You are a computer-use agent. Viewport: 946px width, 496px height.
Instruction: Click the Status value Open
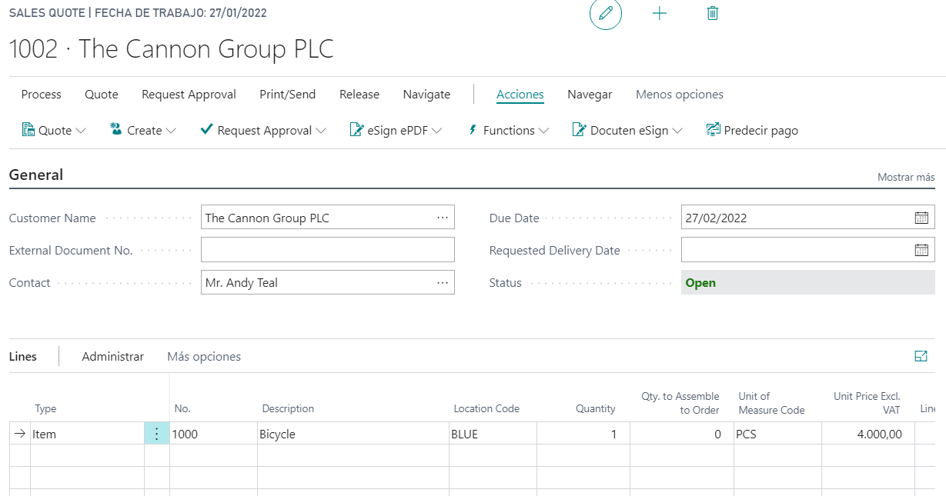coord(700,282)
